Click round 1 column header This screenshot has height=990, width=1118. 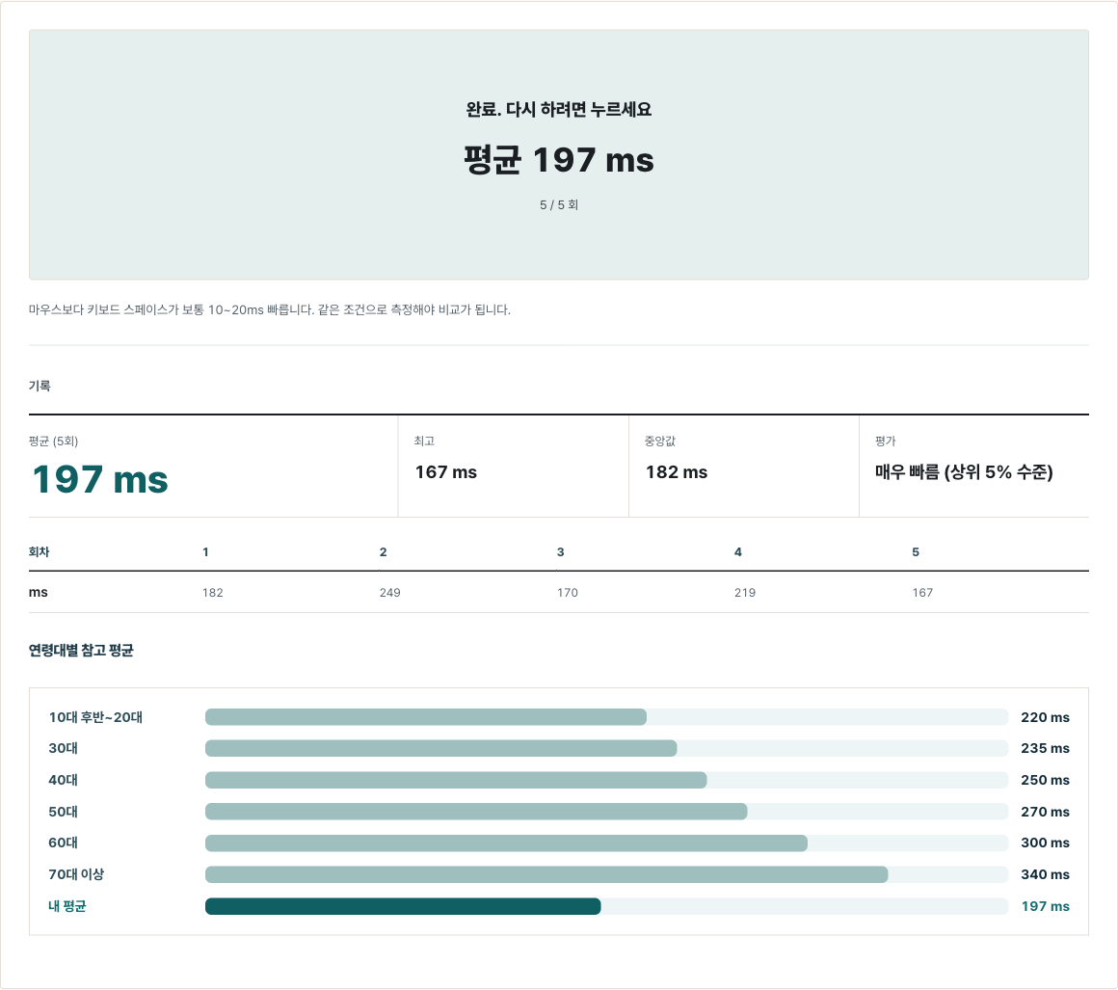click(x=205, y=552)
